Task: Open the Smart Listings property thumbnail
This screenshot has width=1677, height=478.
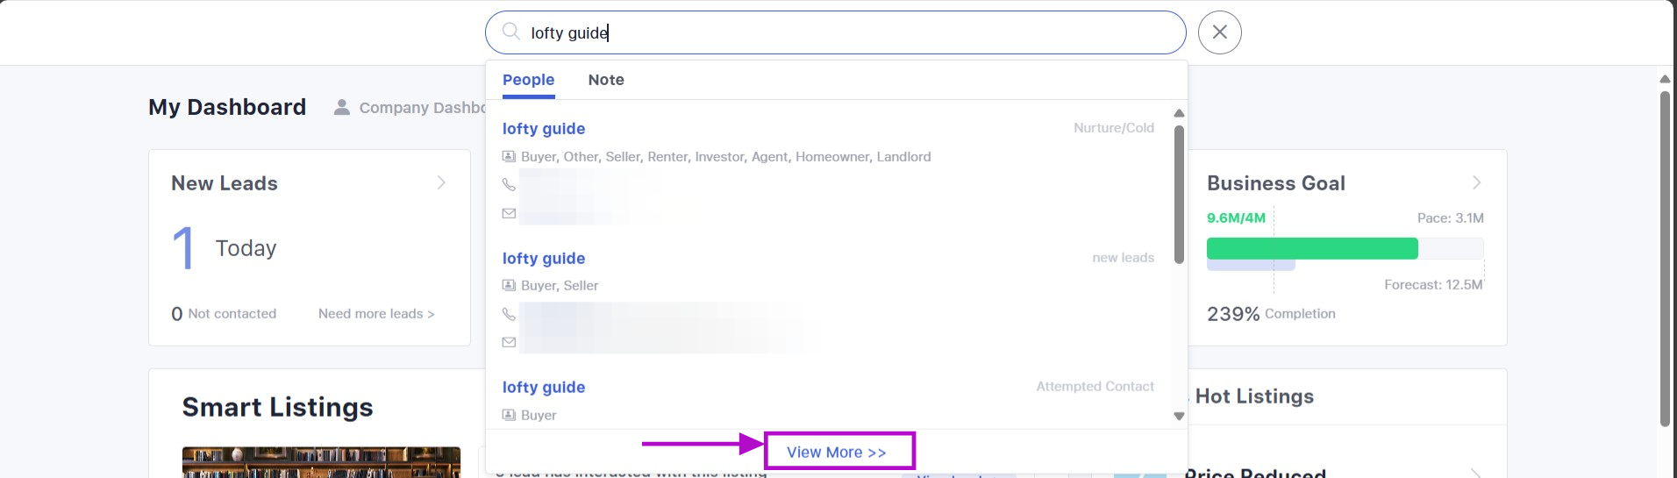Action: [x=321, y=462]
